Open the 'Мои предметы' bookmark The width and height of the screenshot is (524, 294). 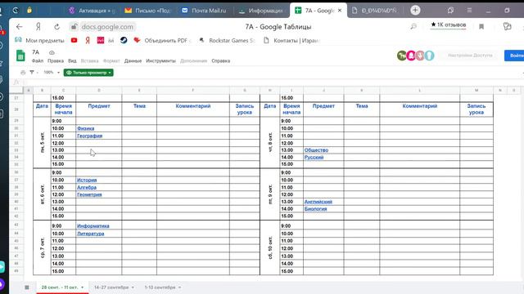pyautogui.click(x=39, y=40)
